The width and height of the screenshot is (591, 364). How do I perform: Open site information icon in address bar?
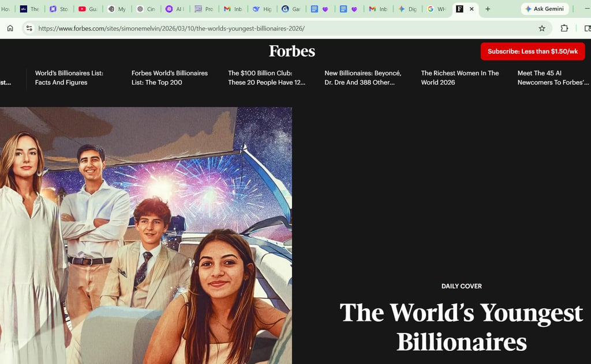[29, 28]
